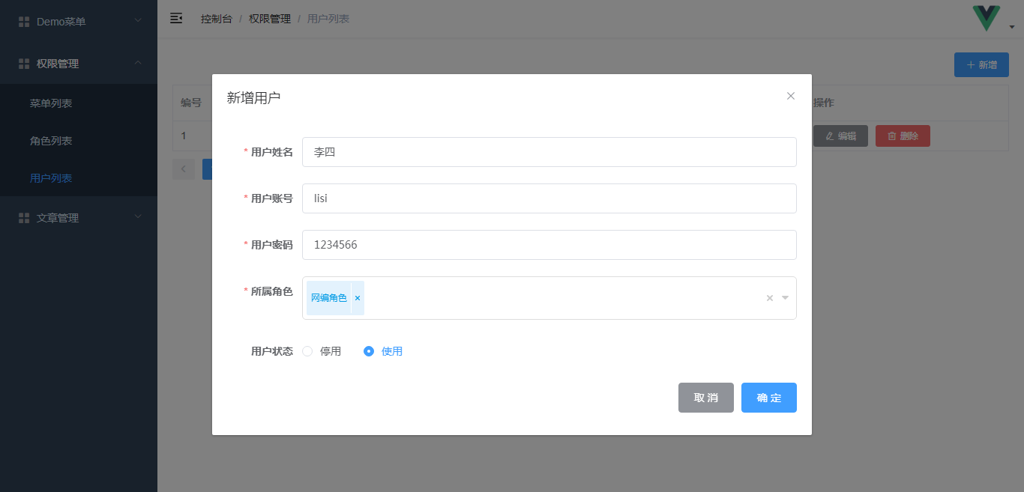Viewport: 1024px width, 492px height.
Task: Expand the Demo菜单 submenu chevron
Action: pos(138,21)
